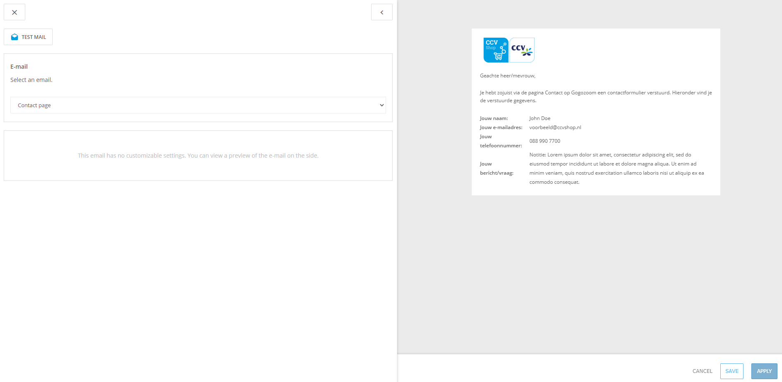Click the voorbeeld@ccvshop.nl email address
The image size is (782, 382).
pyautogui.click(x=555, y=127)
